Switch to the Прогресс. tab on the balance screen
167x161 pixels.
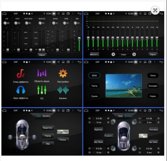coord(46,116)
